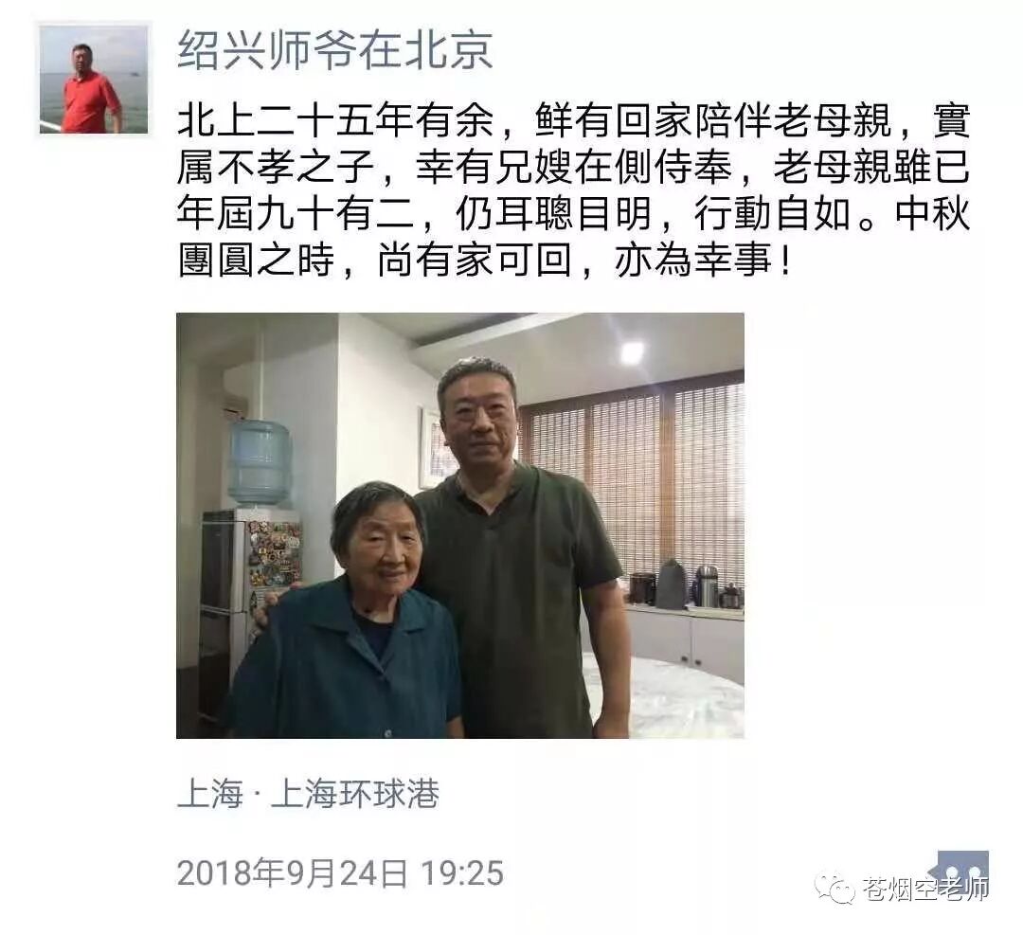Select the post's first line starting 北上二十五年有余
The width and height of the screenshot is (1023, 935).
573,120
